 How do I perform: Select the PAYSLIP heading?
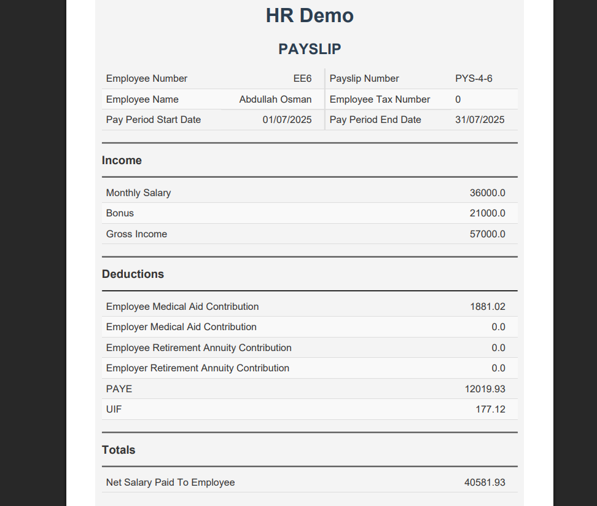coord(310,49)
